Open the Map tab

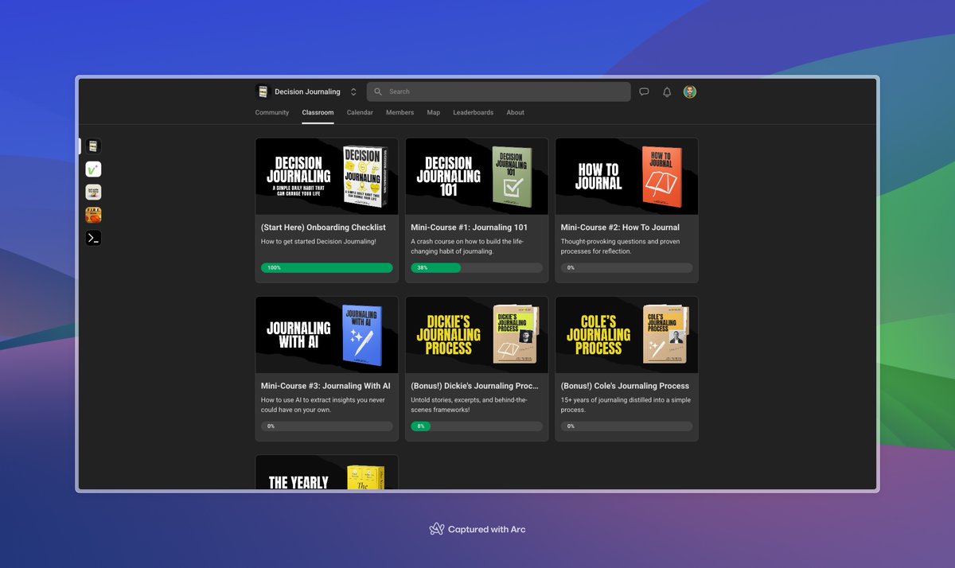tap(433, 112)
